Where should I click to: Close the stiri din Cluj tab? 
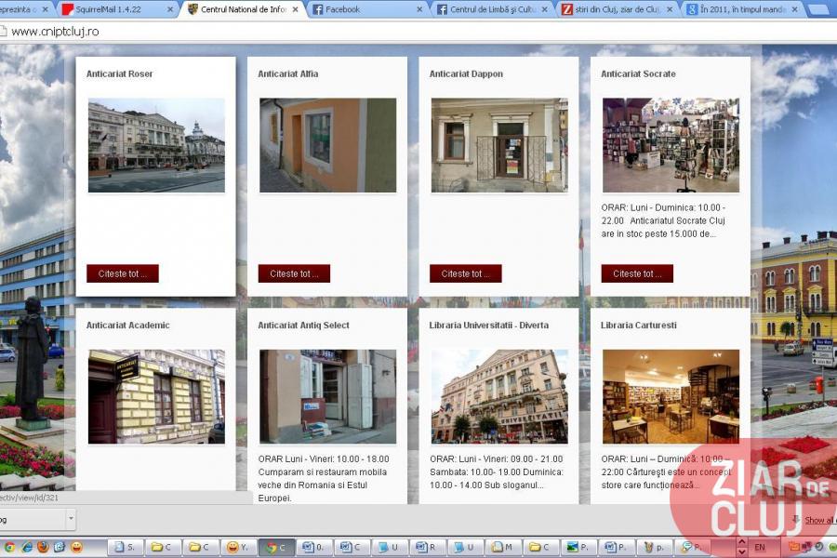pyautogui.click(x=670, y=9)
